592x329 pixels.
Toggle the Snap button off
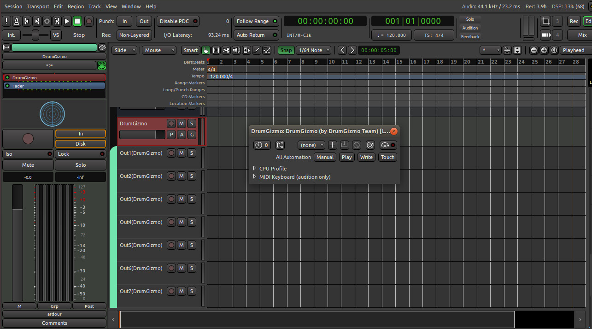(x=286, y=50)
